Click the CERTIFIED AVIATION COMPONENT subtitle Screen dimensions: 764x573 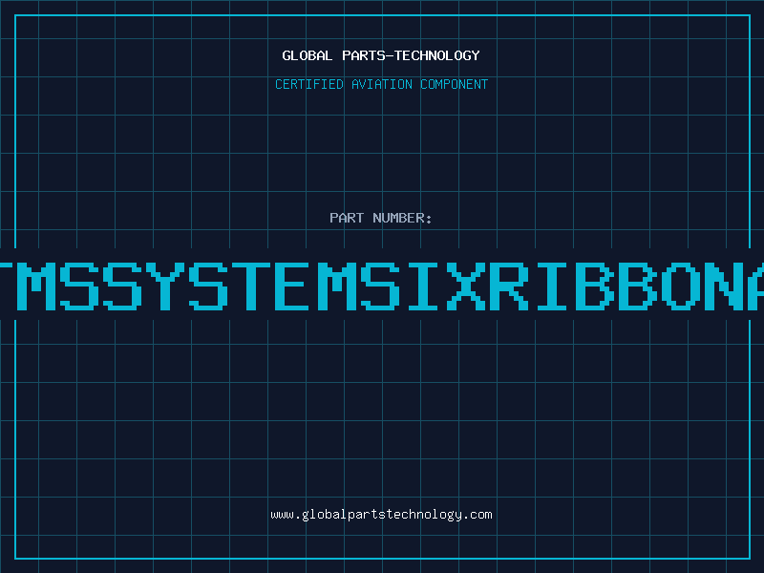point(381,84)
